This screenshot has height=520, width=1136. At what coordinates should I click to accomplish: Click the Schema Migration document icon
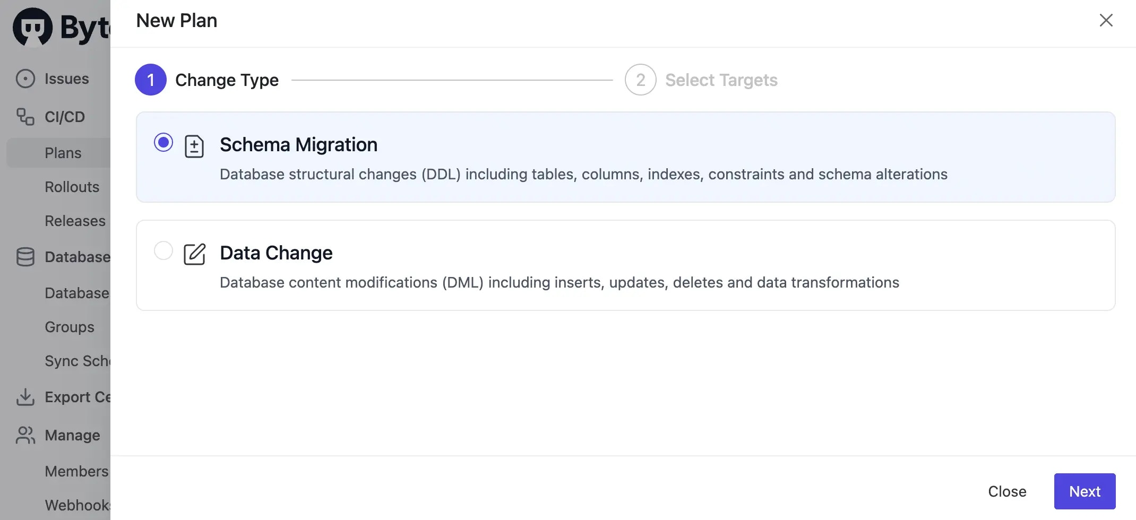point(194,146)
